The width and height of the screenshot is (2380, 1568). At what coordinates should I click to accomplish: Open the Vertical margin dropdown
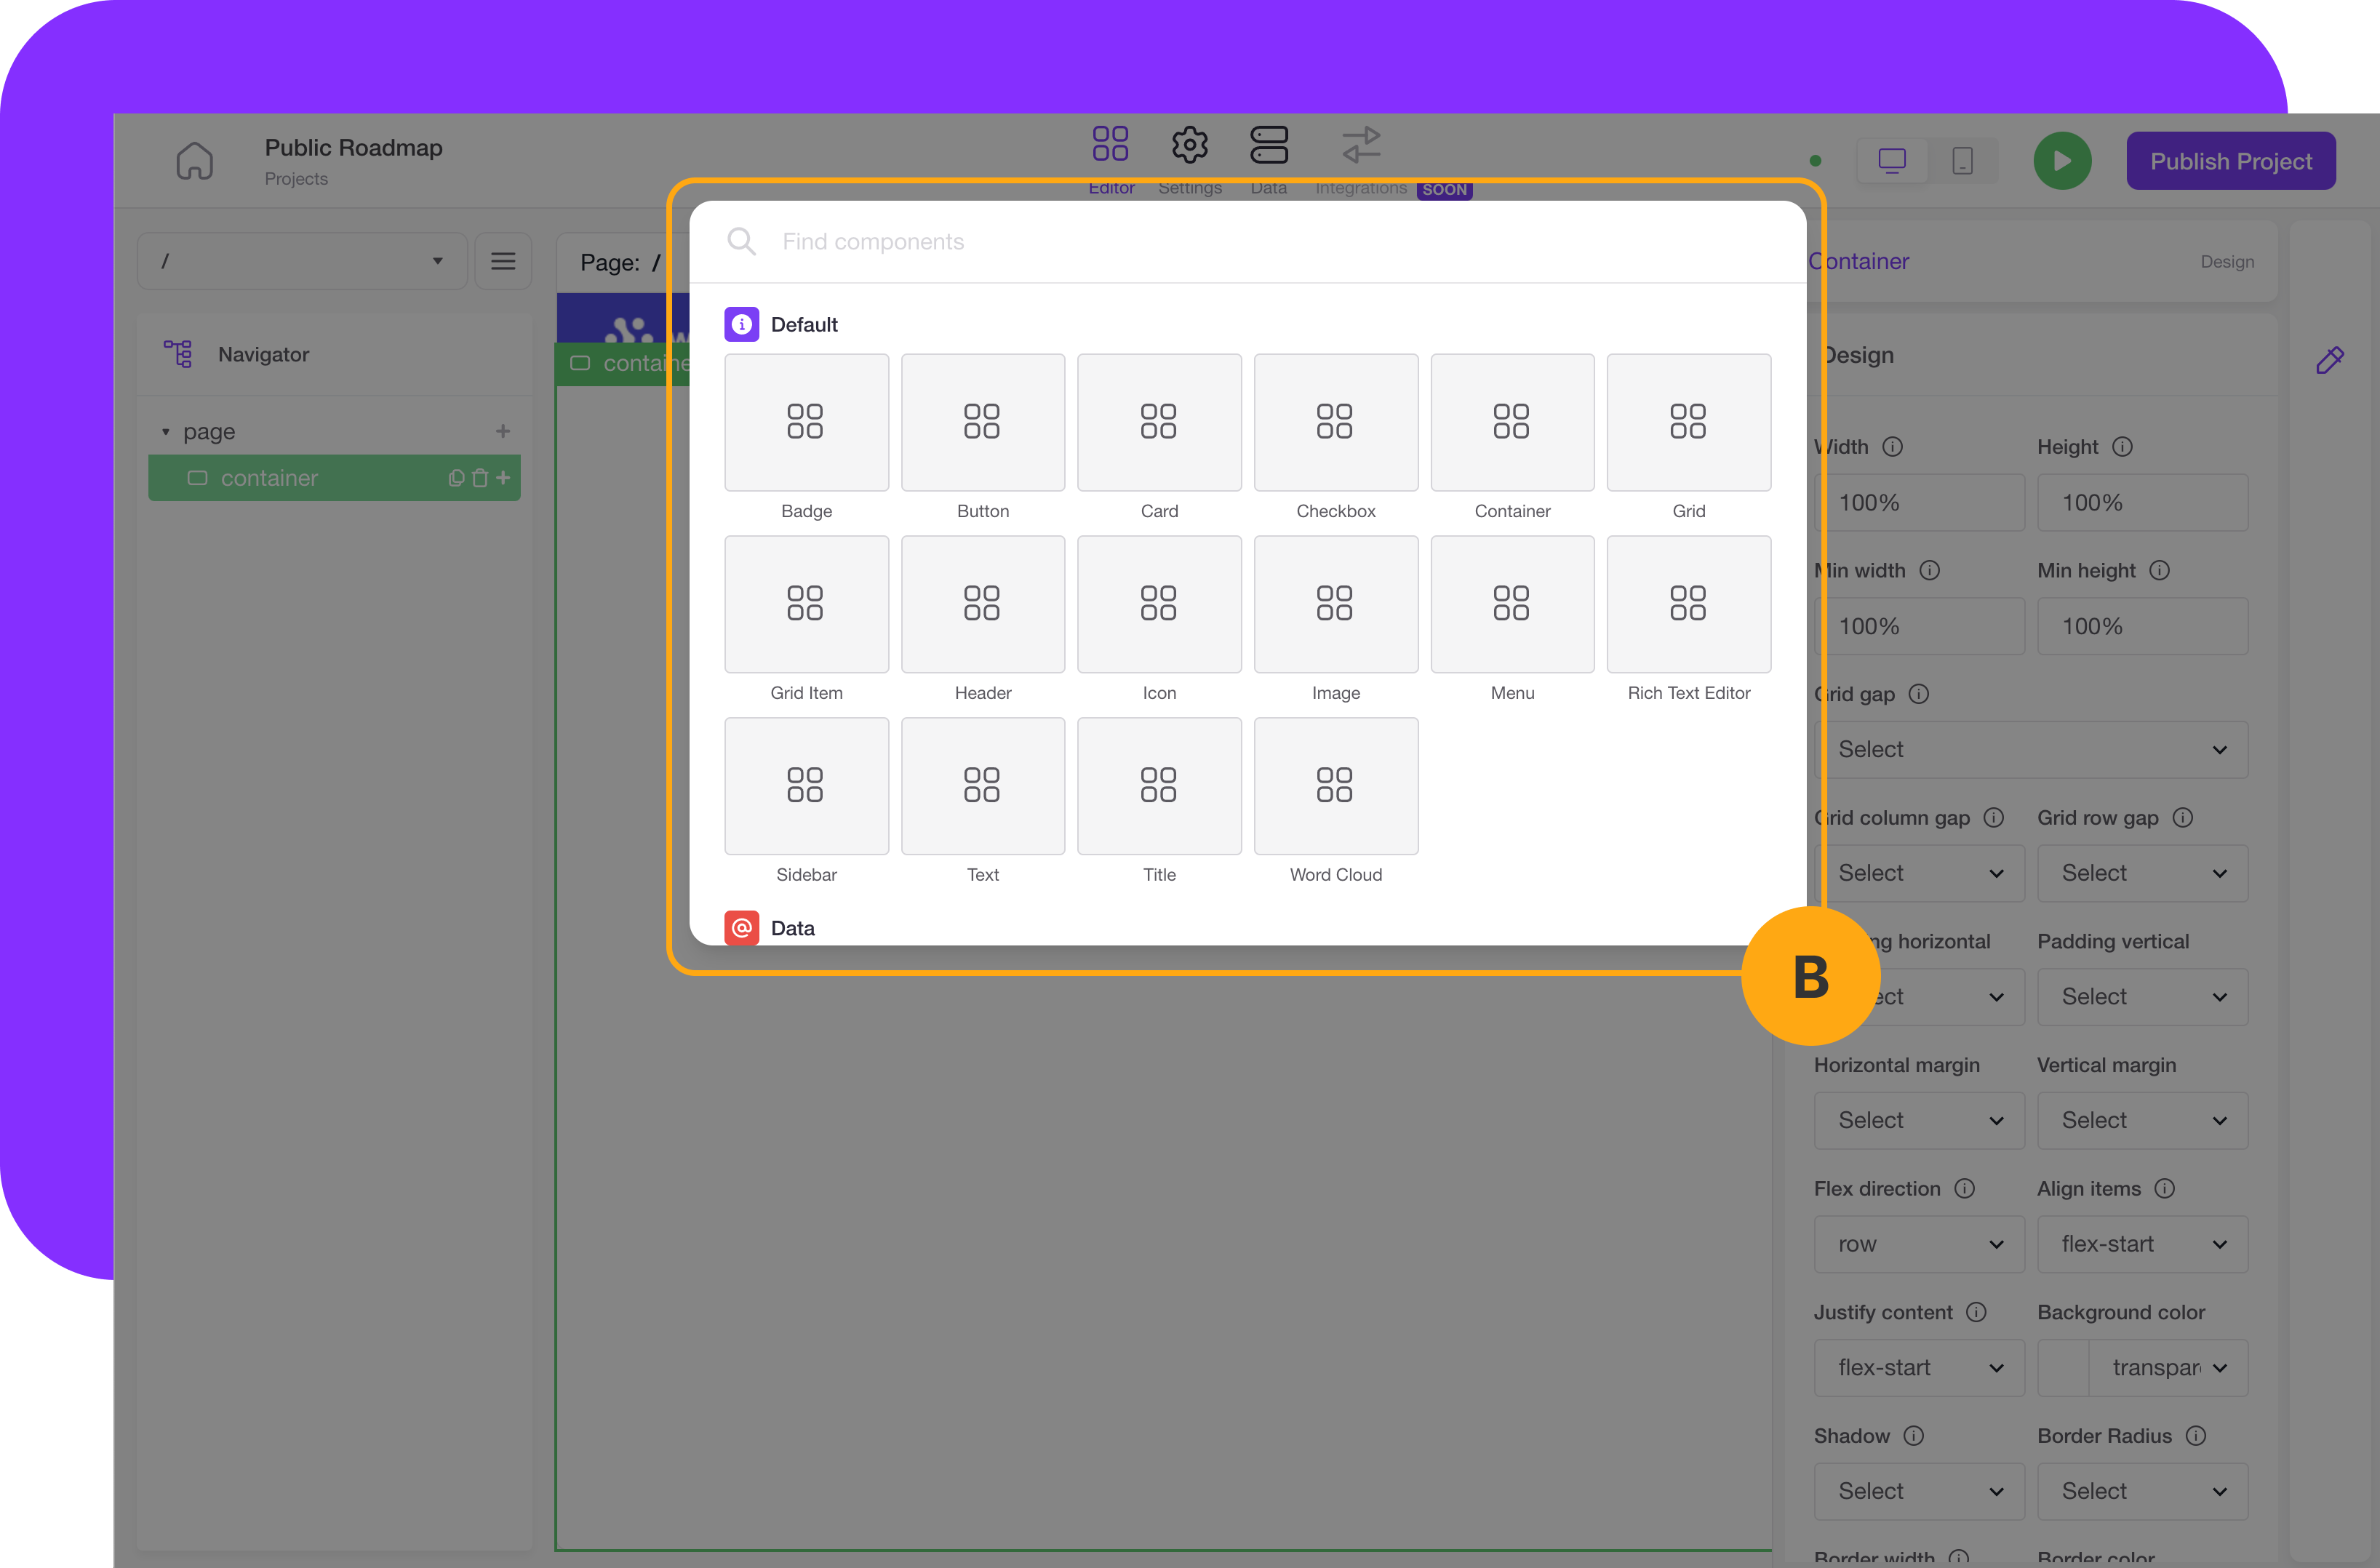(x=2142, y=1121)
